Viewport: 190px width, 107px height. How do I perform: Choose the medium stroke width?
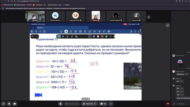click(85, 36)
